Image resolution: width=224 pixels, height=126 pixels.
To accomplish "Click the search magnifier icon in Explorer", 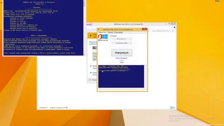I will click(x=173, y=31).
